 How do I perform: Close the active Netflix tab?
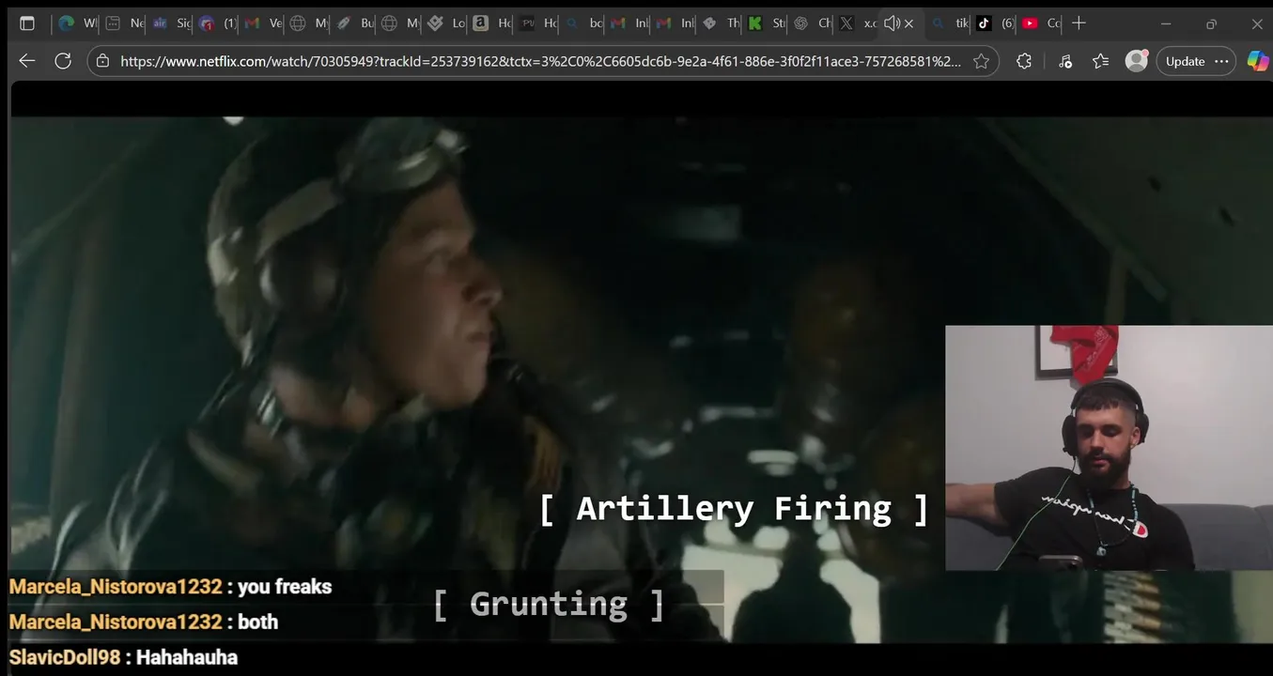coord(908,23)
